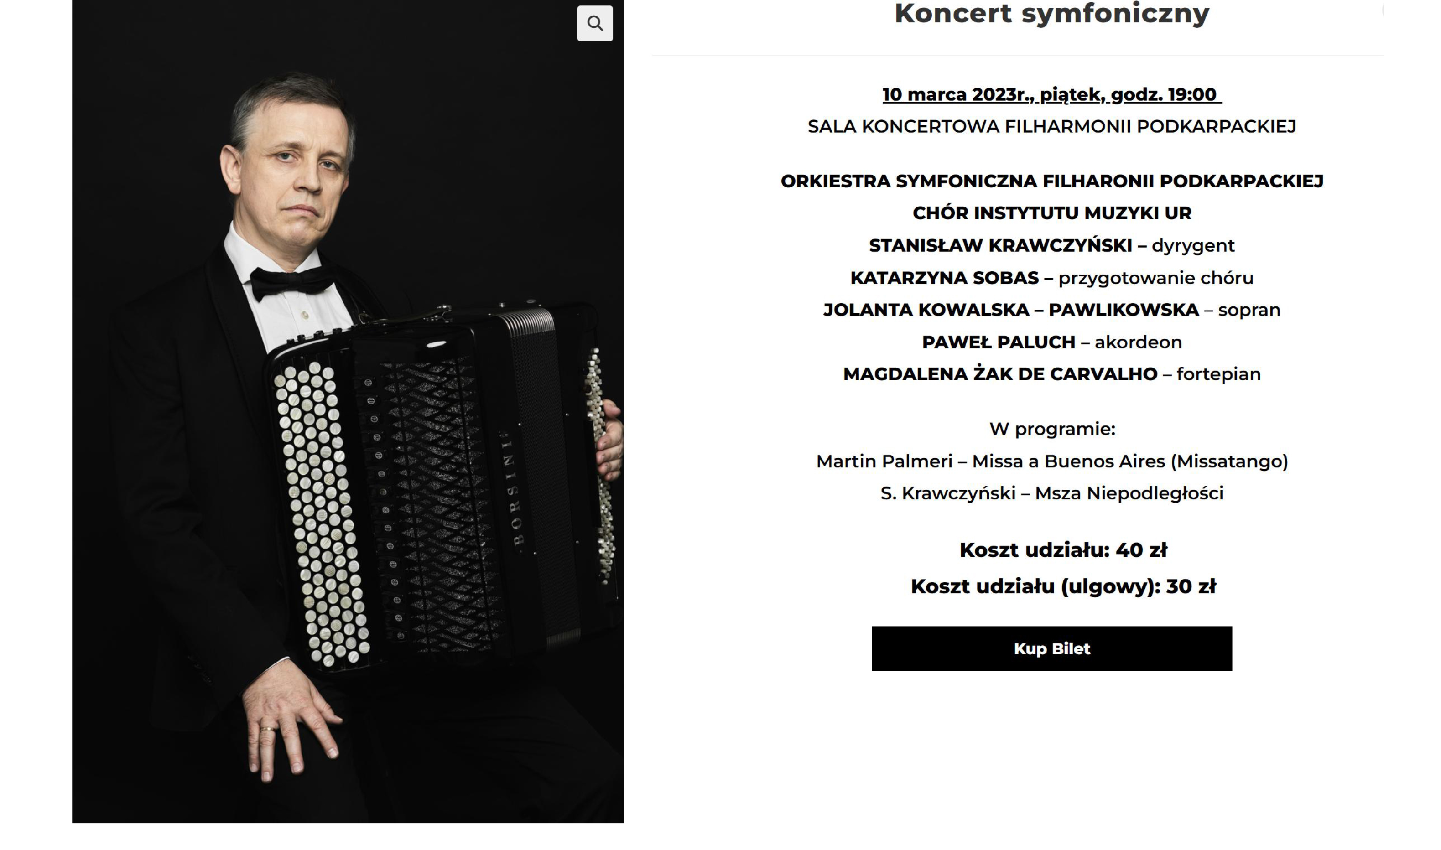The width and height of the screenshot is (1441, 850).
Task: Click the name Stanisław Krawczyński, dyrygent
Action: click(x=1051, y=246)
